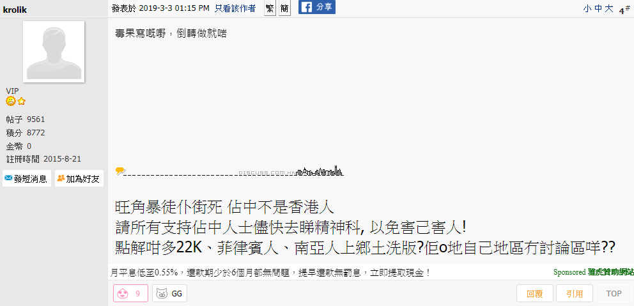
Task: Click the 發短消息 envelope button
Action: 27,178
